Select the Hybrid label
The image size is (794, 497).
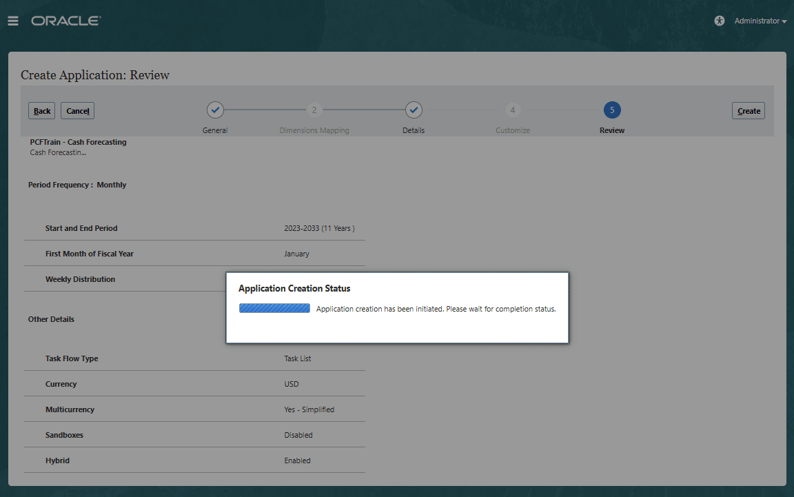[57, 460]
